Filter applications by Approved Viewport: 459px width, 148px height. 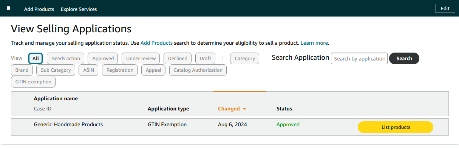pos(103,58)
